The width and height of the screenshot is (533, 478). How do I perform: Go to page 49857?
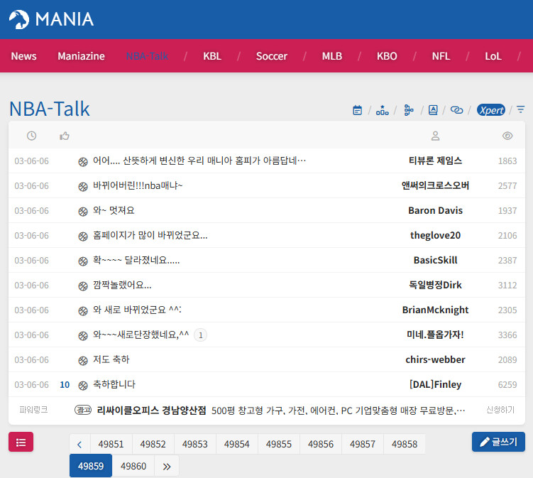363,445
